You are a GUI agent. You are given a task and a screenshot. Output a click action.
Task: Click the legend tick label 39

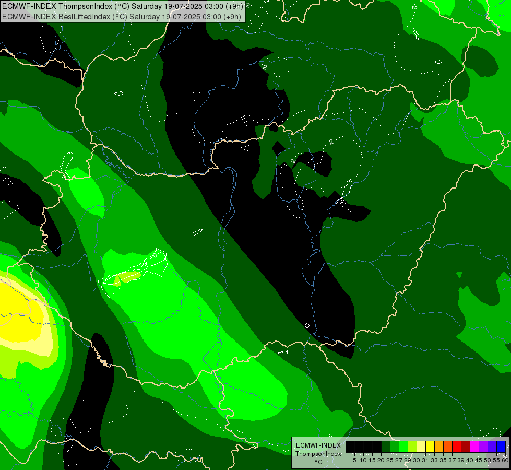coord(461,460)
